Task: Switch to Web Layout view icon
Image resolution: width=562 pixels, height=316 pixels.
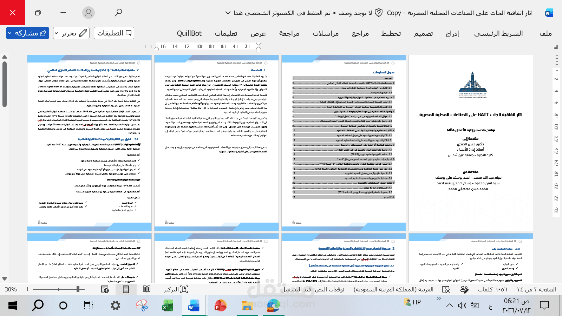Action: point(105,289)
